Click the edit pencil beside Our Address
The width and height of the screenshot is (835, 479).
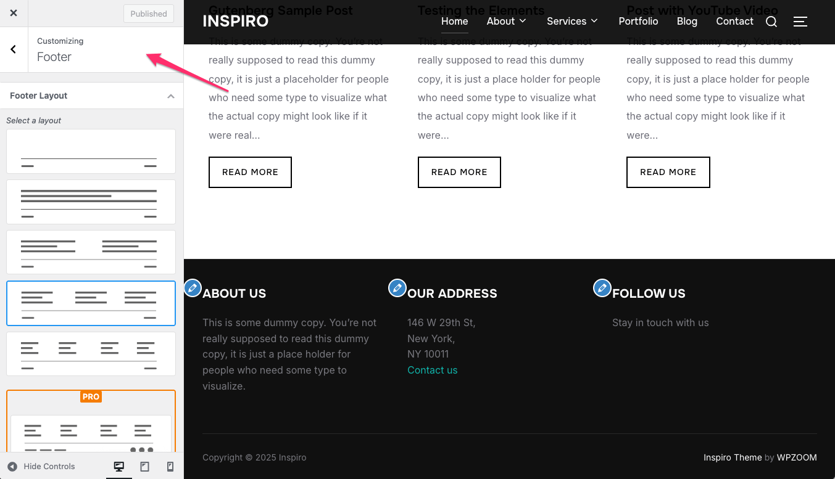click(397, 288)
